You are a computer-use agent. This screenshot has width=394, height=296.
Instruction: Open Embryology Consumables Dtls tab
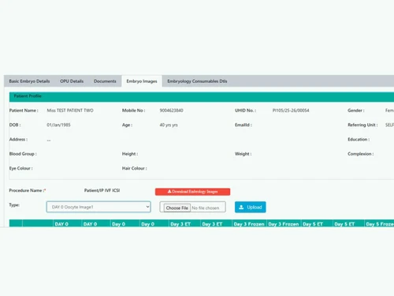tap(197, 81)
